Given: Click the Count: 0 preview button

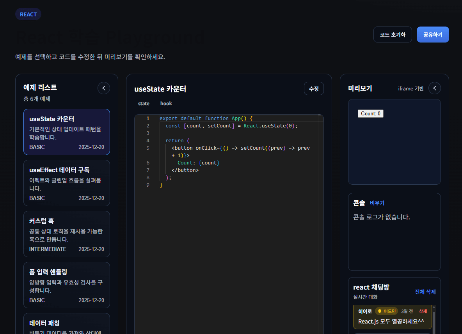Looking at the screenshot, I should (x=370, y=113).
